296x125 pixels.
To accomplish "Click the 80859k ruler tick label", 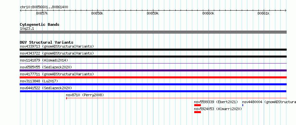I will (x=153, y=13).
